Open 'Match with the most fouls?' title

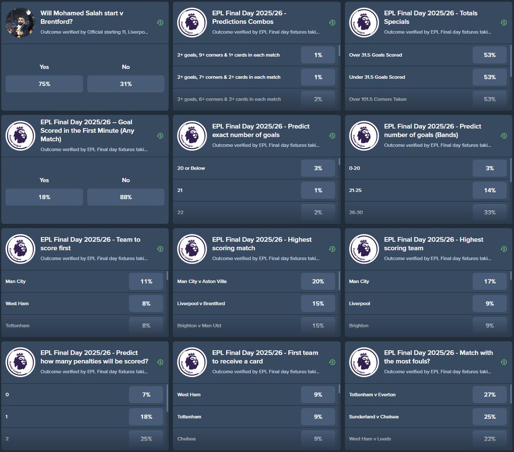coord(438,357)
